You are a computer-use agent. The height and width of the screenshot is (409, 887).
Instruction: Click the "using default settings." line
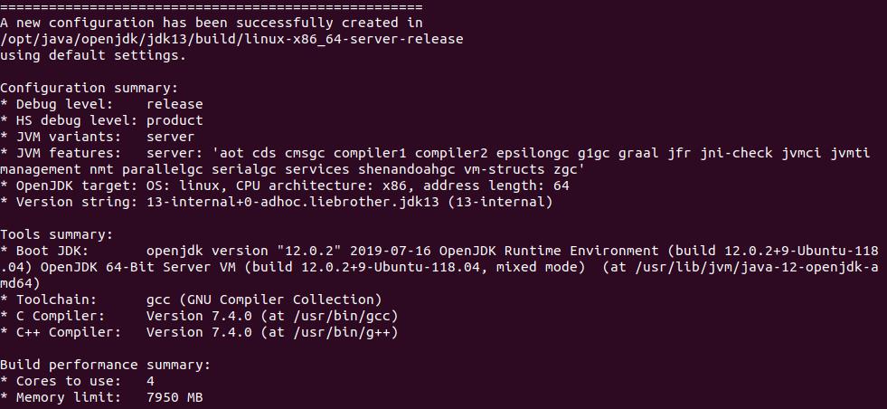(93, 55)
